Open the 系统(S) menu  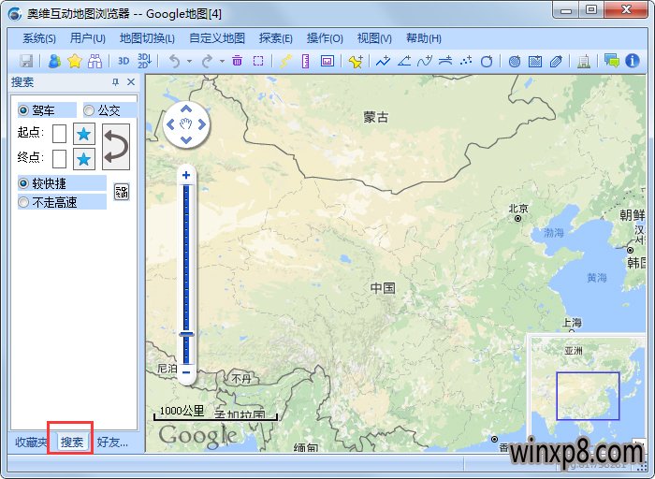[39, 38]
